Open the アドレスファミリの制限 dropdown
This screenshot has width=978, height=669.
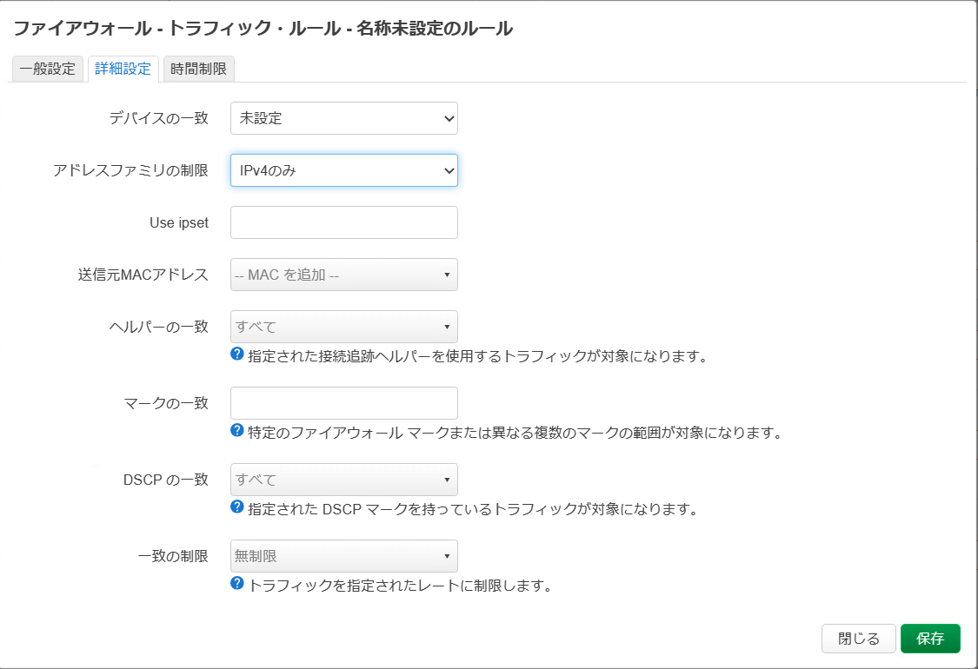[343, 171]
